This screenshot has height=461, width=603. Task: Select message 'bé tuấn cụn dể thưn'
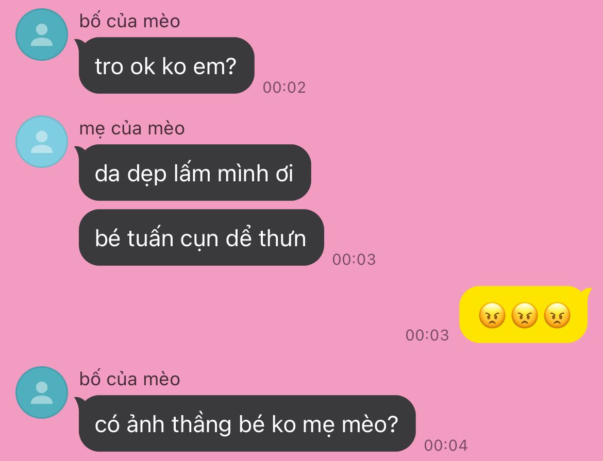[x=201, y=237]
